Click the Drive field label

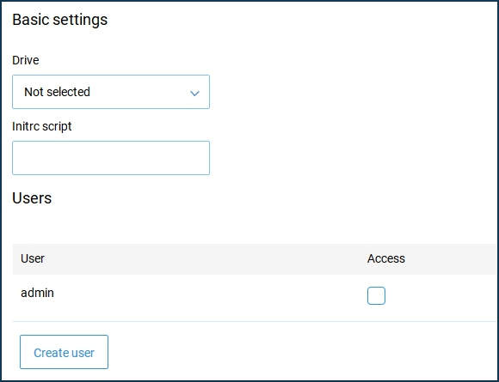[x=26, y=60]
